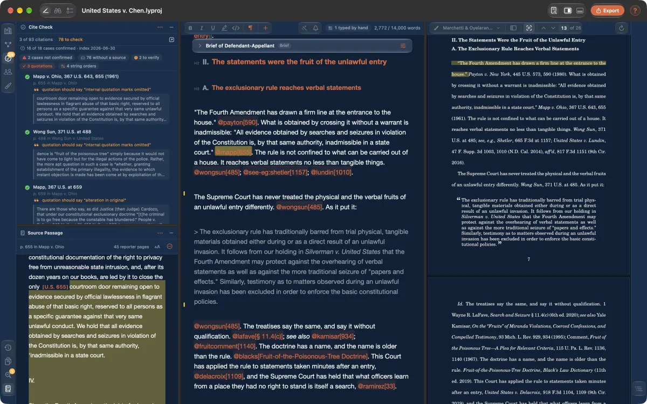Screen dimensions: 647x404
Task: Click the orange circled ellipsis in Source Passage
Action: tap(170, 247)
